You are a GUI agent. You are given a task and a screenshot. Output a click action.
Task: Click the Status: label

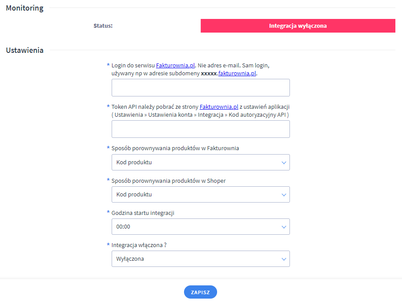point(103,26)
